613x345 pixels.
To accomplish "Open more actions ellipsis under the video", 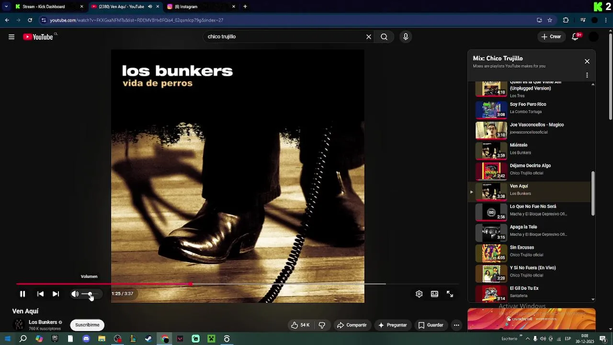I will [456, 325].
